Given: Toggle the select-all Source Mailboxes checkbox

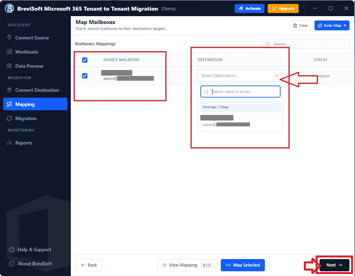Looking at the screenshot, I should pyautogui.click(x=85, y=60).
